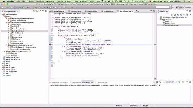Click the Debug bug icon in the toolbar
This screenshot has height=108, width=193.
pos(19,7)
